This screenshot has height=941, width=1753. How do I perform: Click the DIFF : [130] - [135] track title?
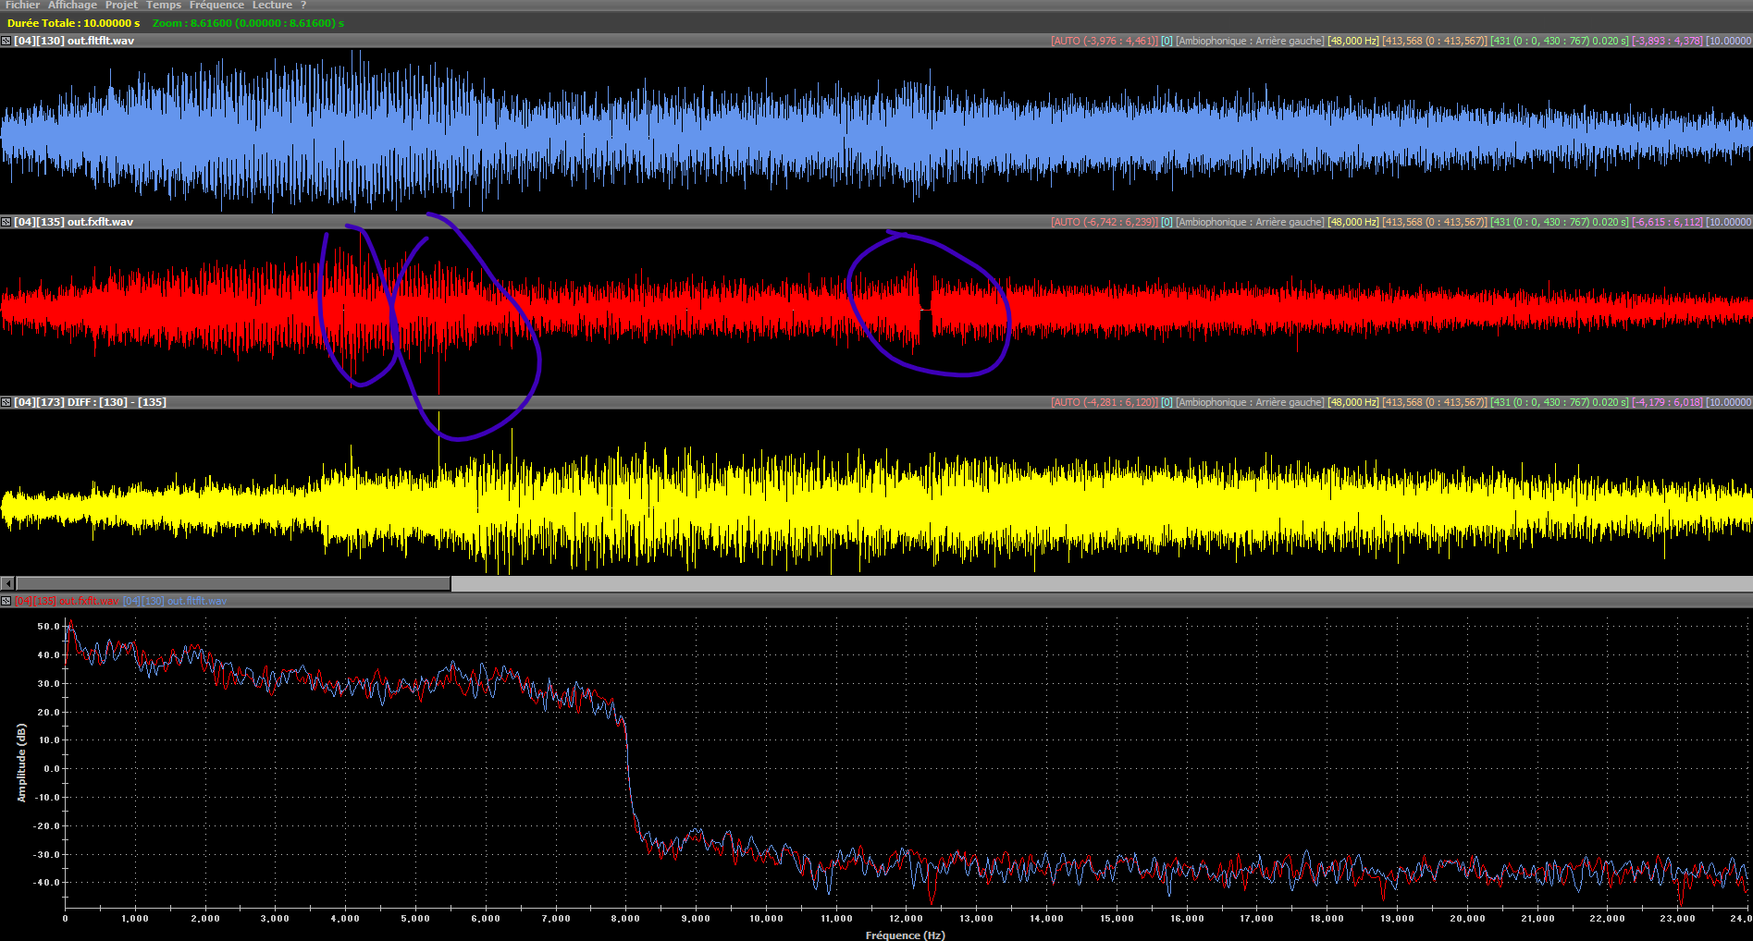pyautogui.click(x=90, y=402)
